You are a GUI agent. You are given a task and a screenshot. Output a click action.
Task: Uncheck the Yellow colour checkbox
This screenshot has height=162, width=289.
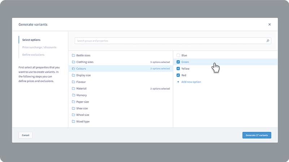coord(178,68)
